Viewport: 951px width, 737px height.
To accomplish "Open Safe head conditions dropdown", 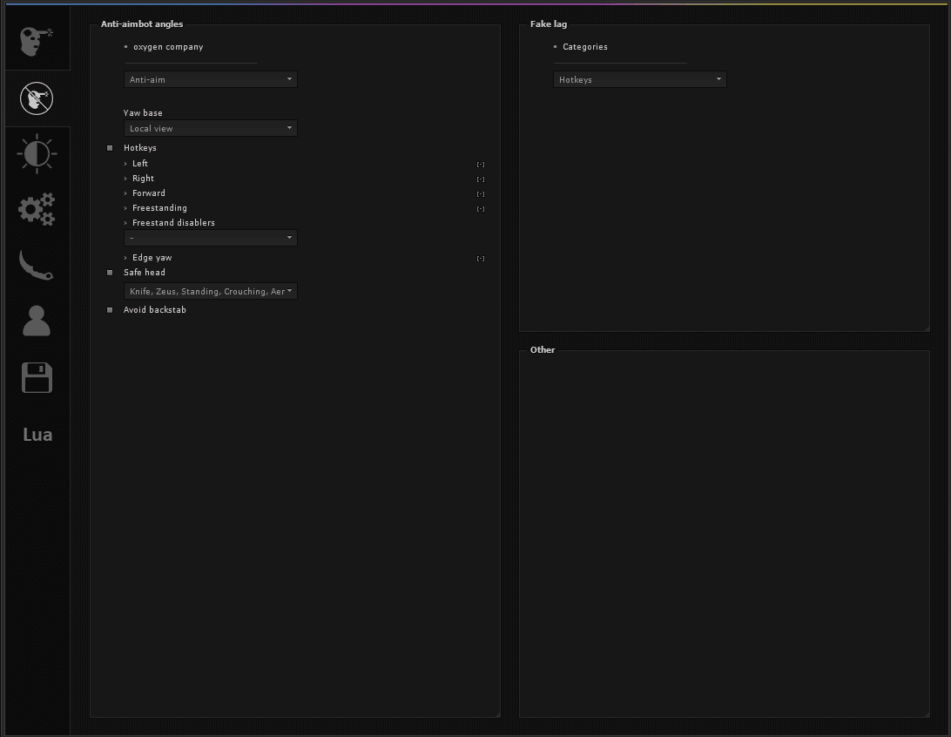I will click(211, 291).
